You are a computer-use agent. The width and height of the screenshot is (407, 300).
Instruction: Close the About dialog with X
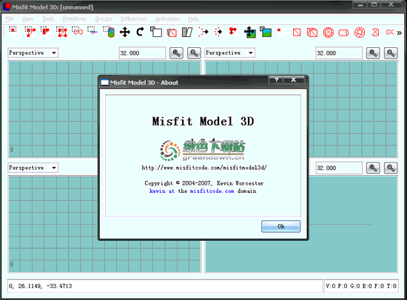294,80
